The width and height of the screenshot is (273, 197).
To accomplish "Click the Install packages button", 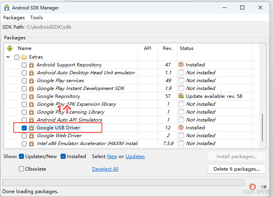I will click(236, 156).
